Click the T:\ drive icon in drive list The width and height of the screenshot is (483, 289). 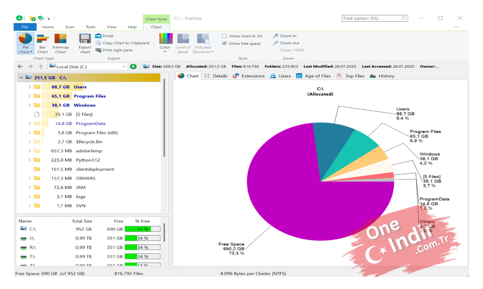click(x=24, y=256)
